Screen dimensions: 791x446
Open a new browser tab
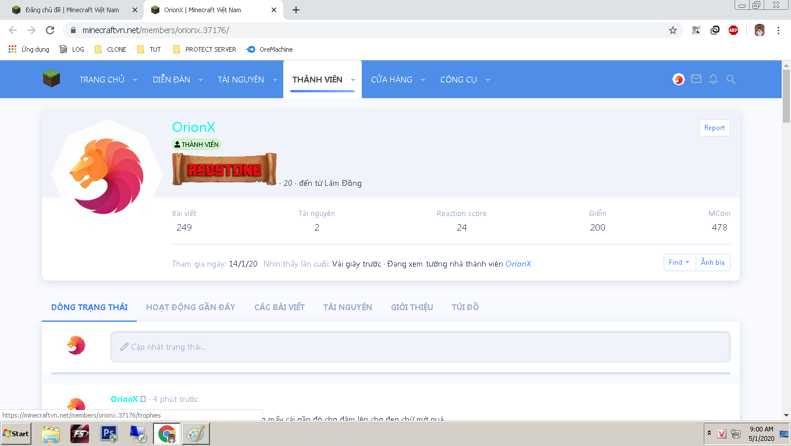click(296, 10)
